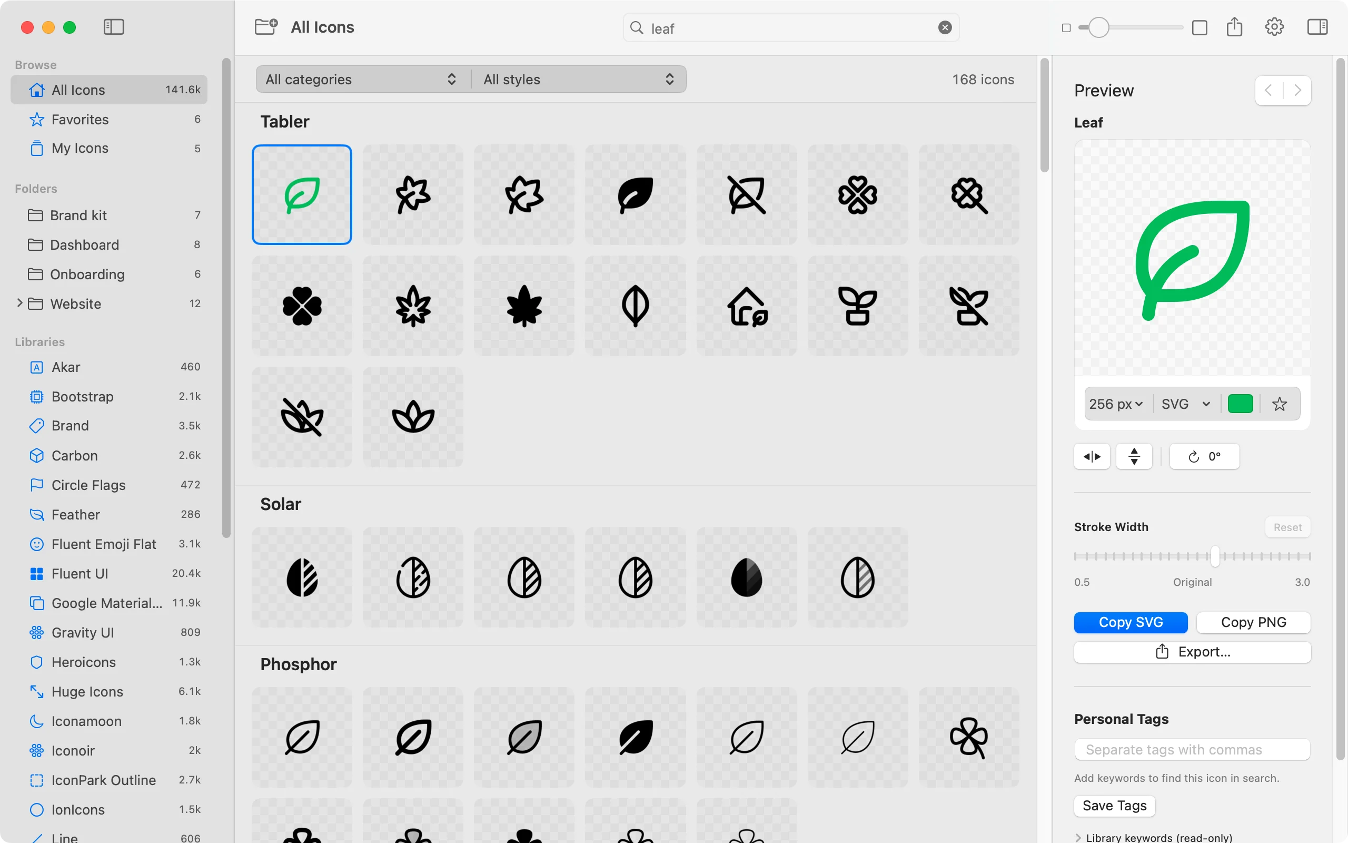The width and height of the screenshot is (1348, 843).
Task: Select the Tabler filled leaf icon
Action: click(635, 194)
